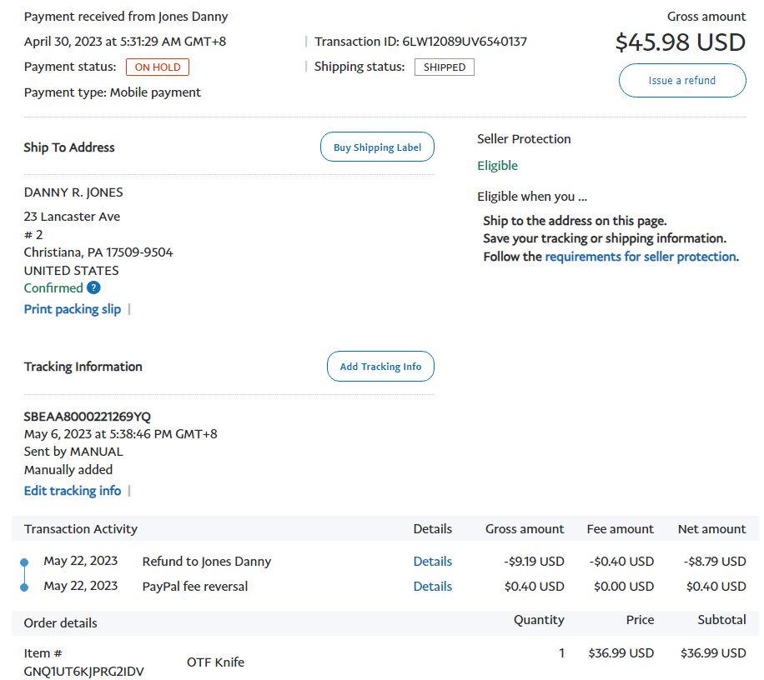Open requirements for seller protection link

click(x=640, y=257)
